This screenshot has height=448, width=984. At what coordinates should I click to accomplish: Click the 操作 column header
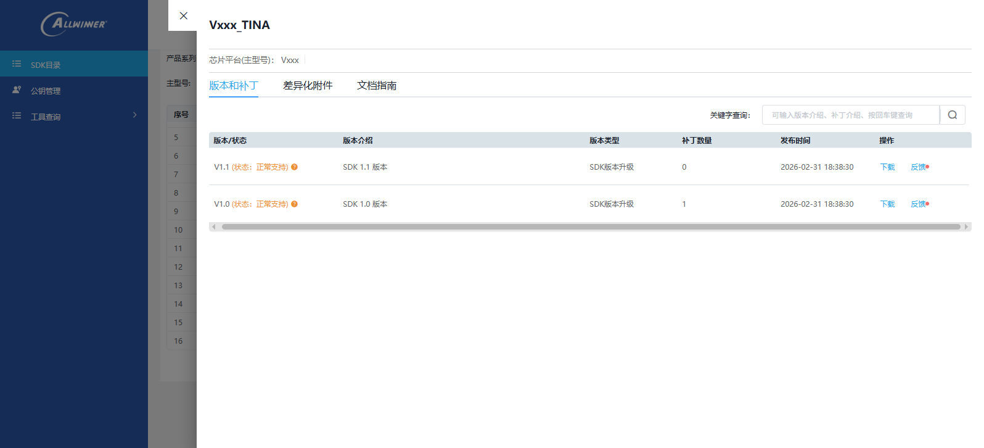[x=887, y=141]
